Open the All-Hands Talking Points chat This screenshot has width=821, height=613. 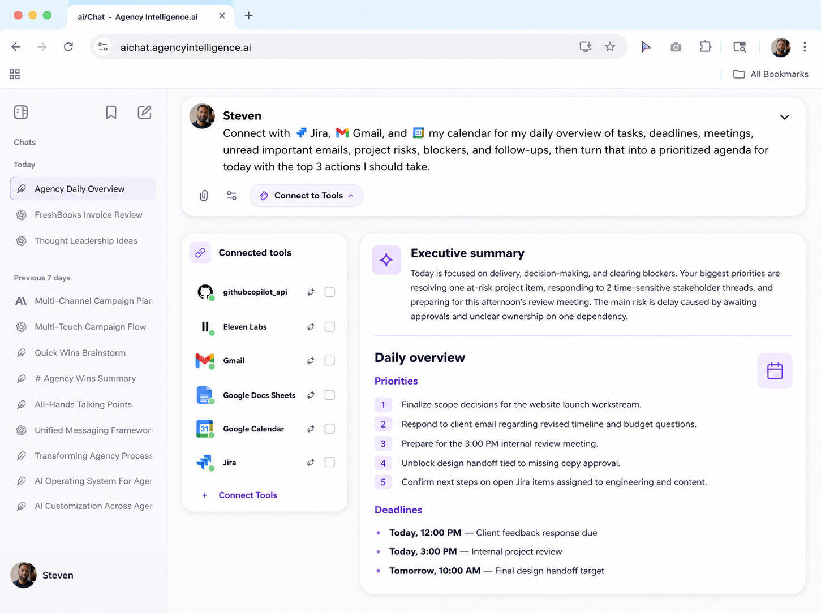click(83, 404)
